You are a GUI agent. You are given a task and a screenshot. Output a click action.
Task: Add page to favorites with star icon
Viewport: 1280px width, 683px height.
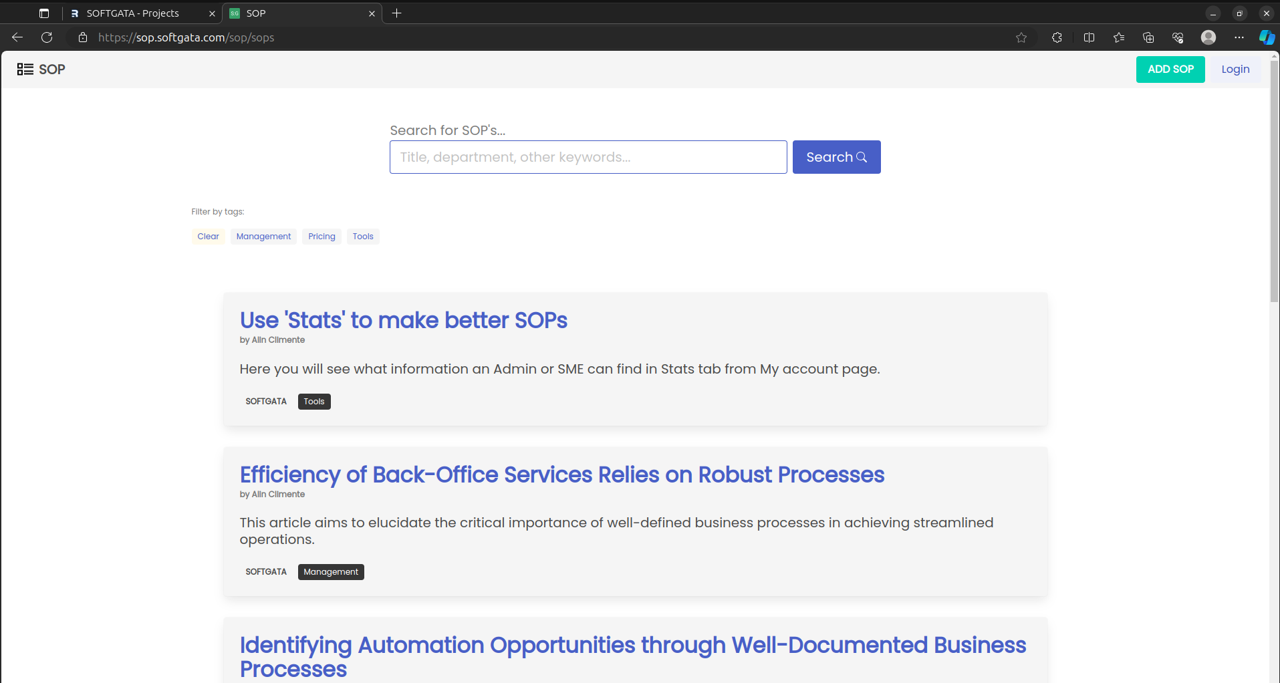click(x=1021, y=37)
